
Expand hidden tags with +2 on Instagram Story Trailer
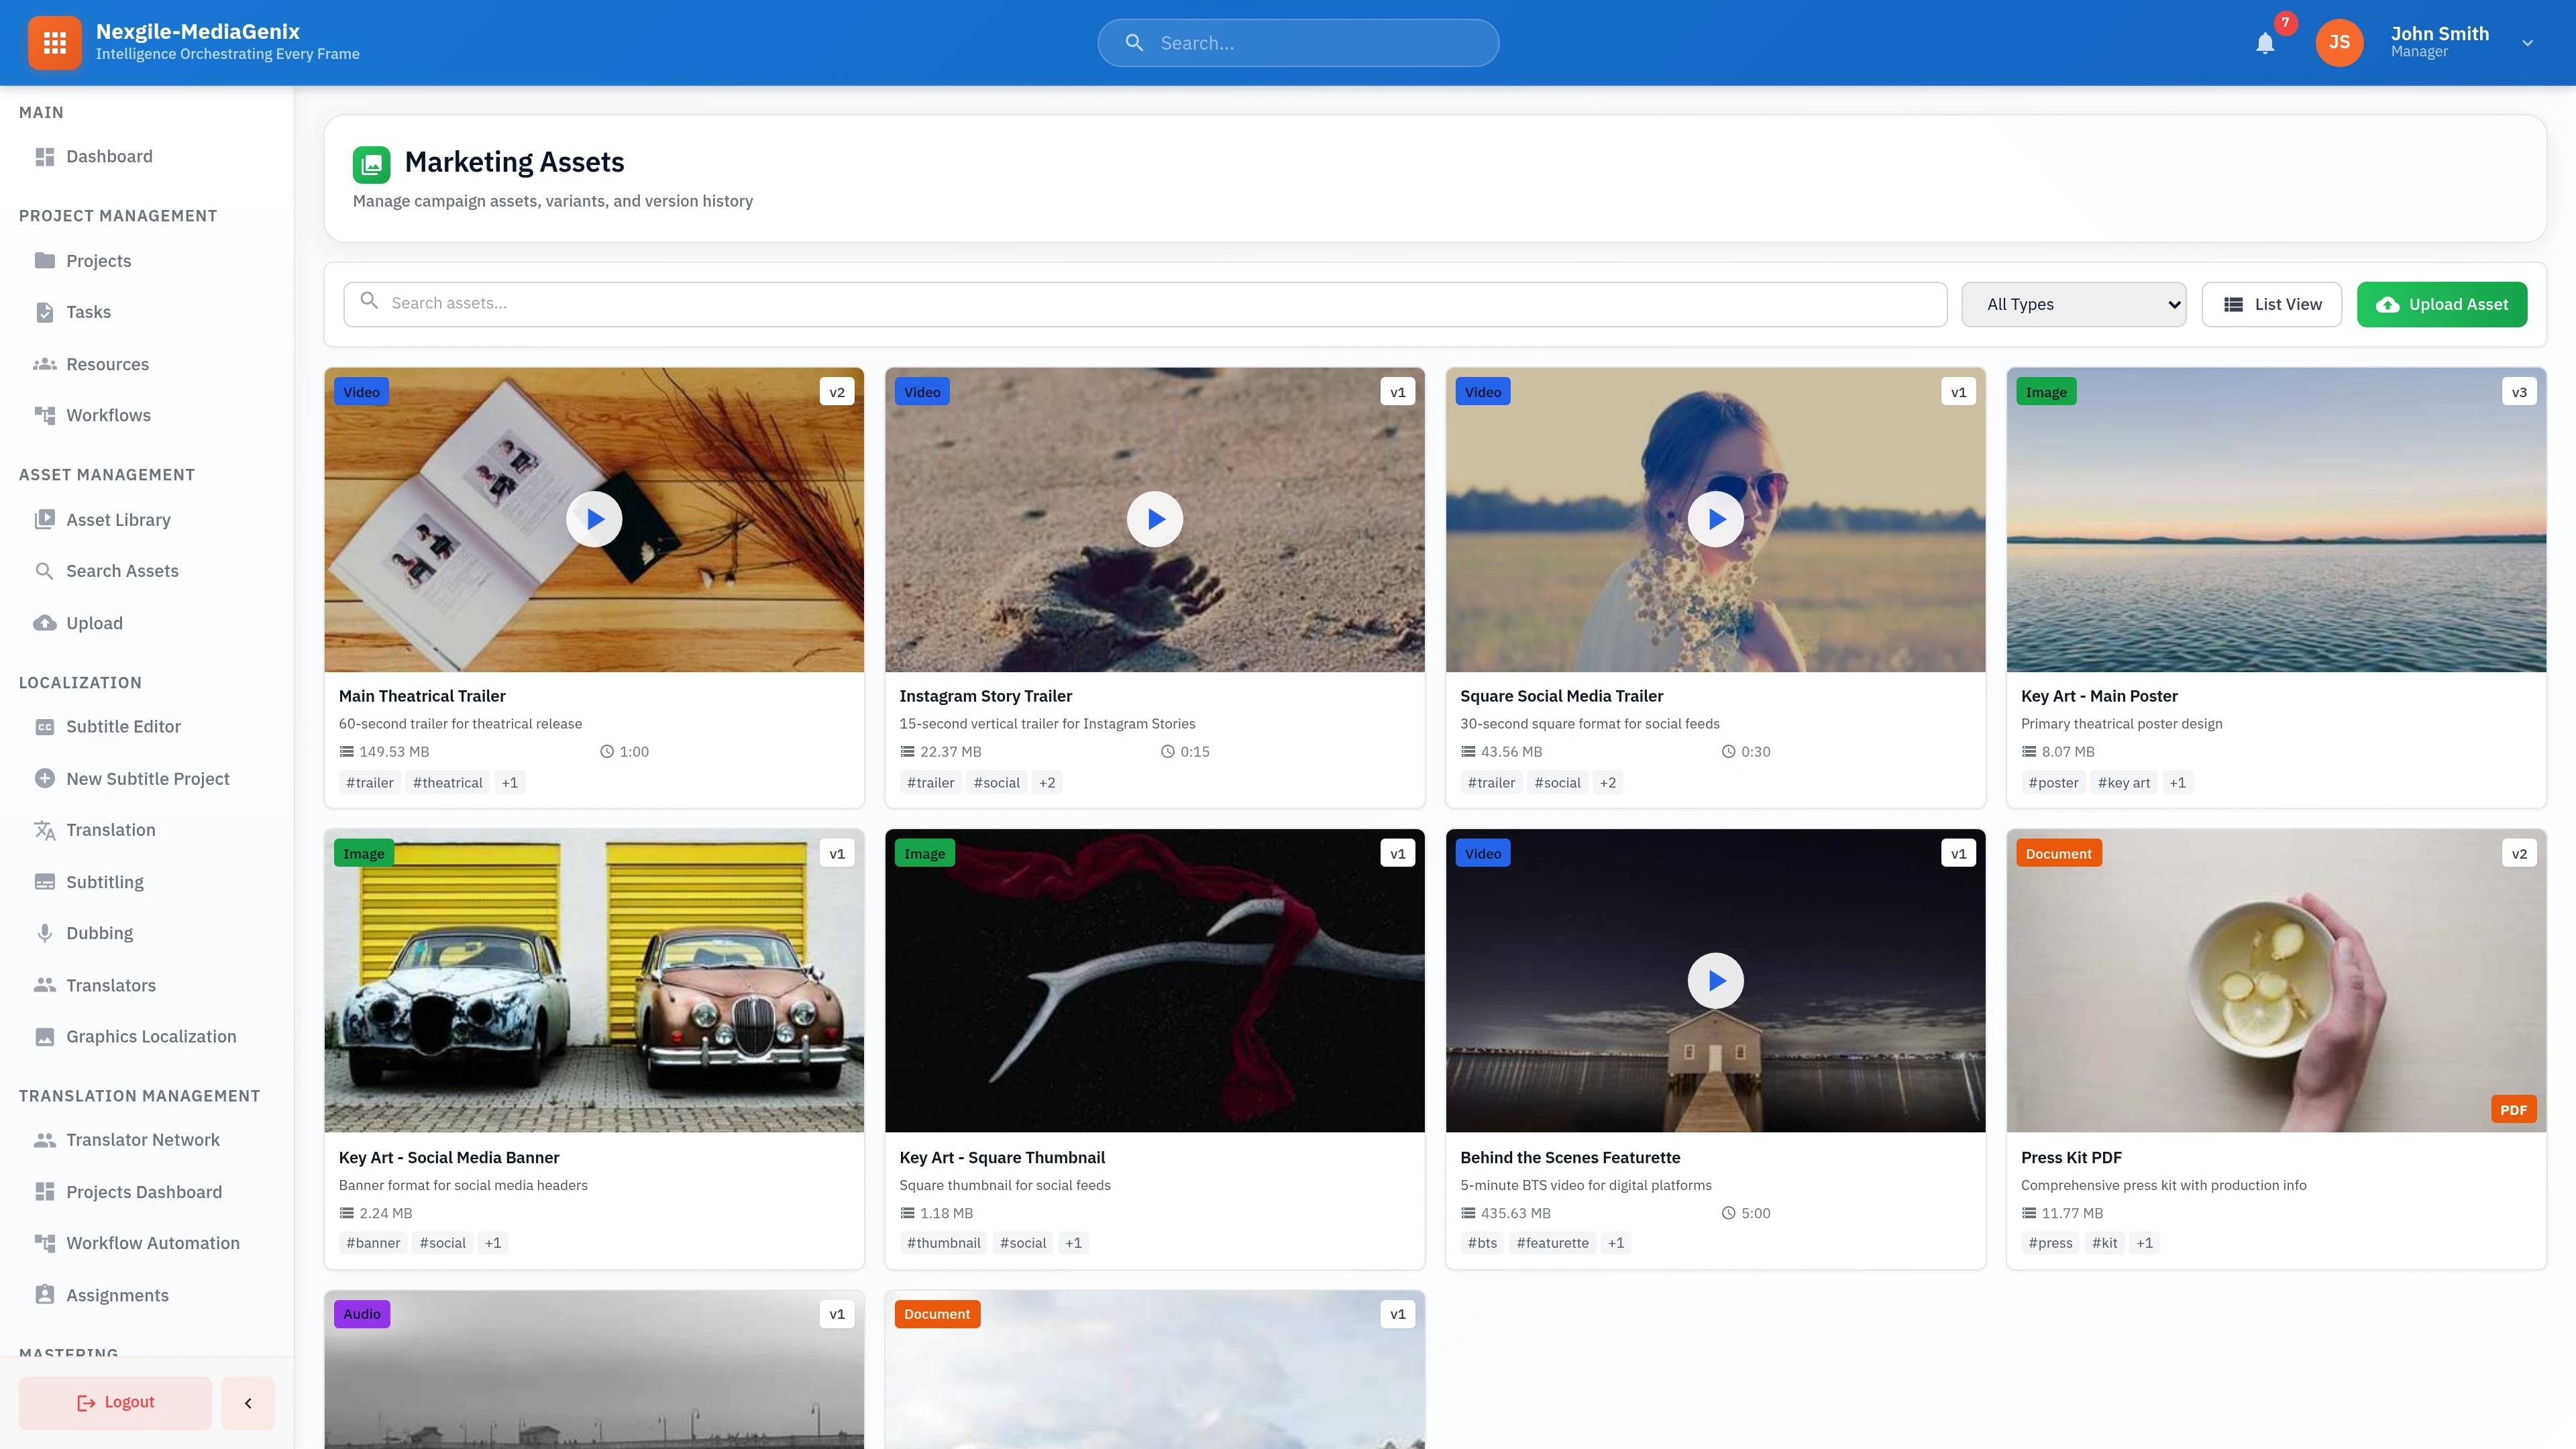pyautogui.click(x=1046, y=782)
